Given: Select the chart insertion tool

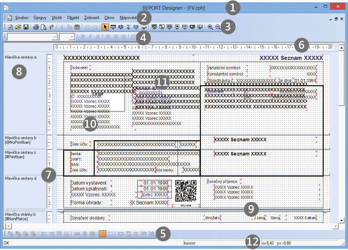Looking at the screenshot, I should [200, 27].
